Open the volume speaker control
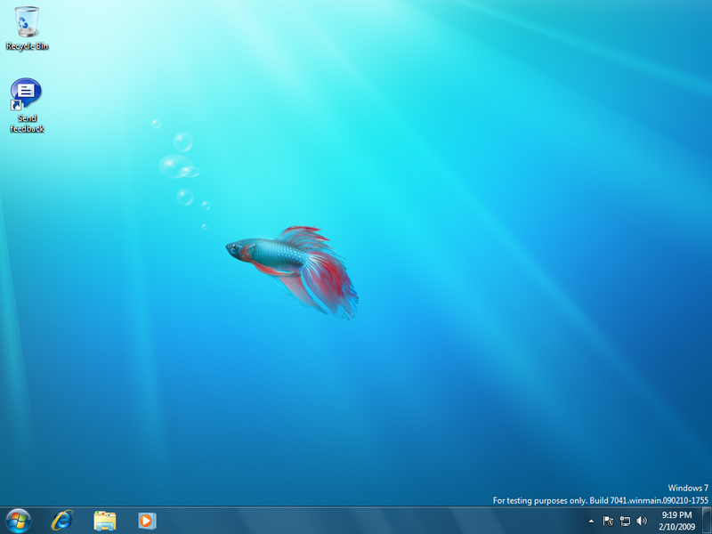This screenshot has height=534, width=712. point(642,521)
